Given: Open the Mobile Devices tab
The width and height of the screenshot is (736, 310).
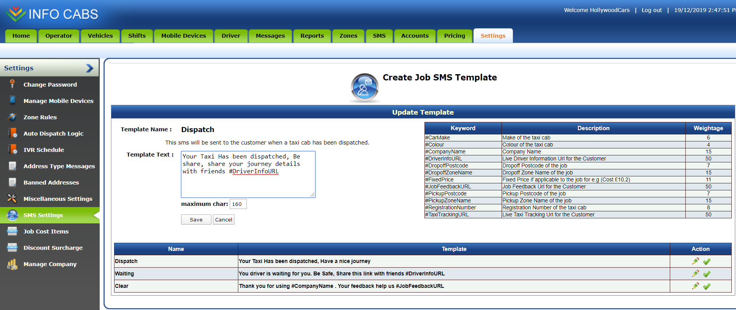Looking at the screenshot, I should (183, 36).
